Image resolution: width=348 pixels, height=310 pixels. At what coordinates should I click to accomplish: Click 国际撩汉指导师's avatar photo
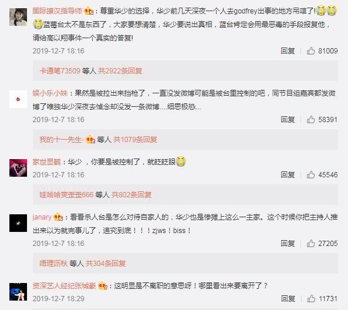(x=18, y=17)
